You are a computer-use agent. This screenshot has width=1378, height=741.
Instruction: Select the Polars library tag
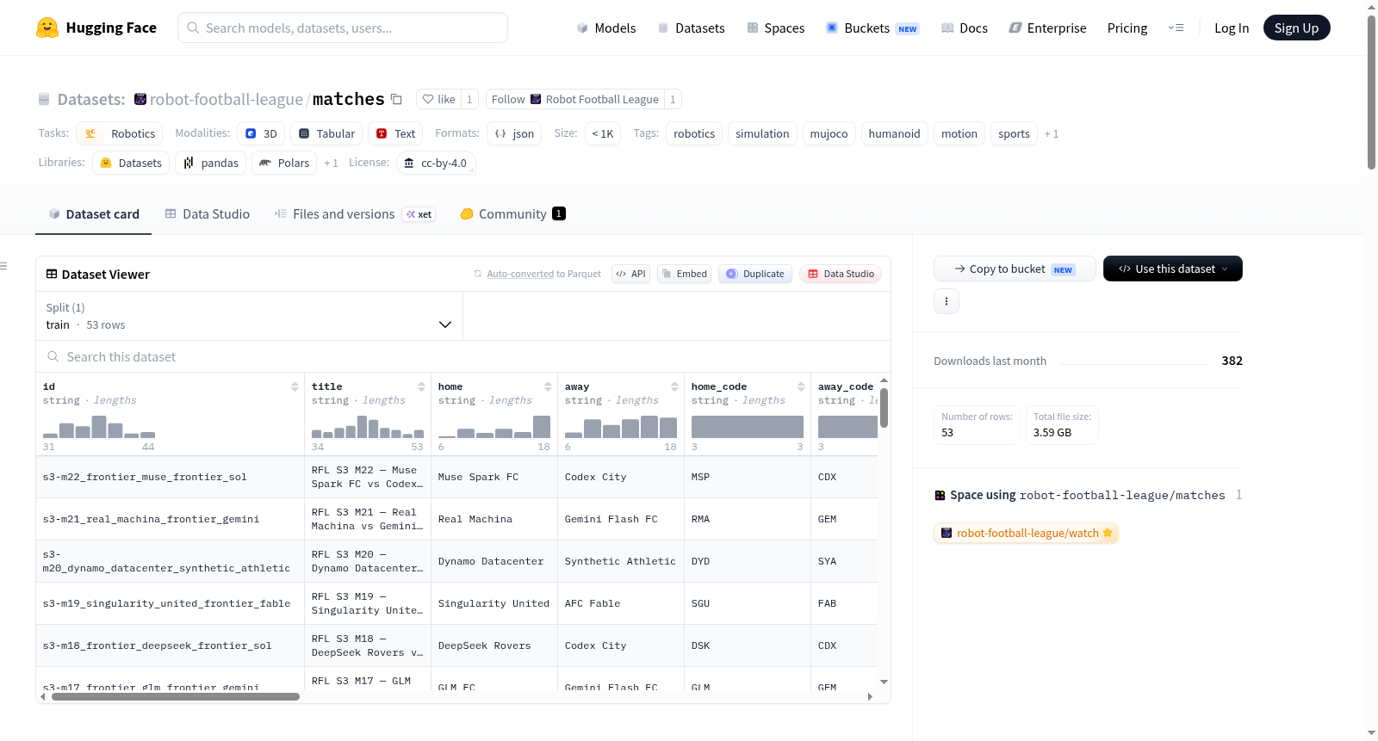click(284, 163)
